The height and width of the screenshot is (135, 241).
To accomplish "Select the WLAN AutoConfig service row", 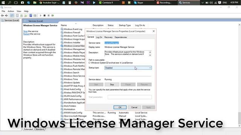I will 73,96.
